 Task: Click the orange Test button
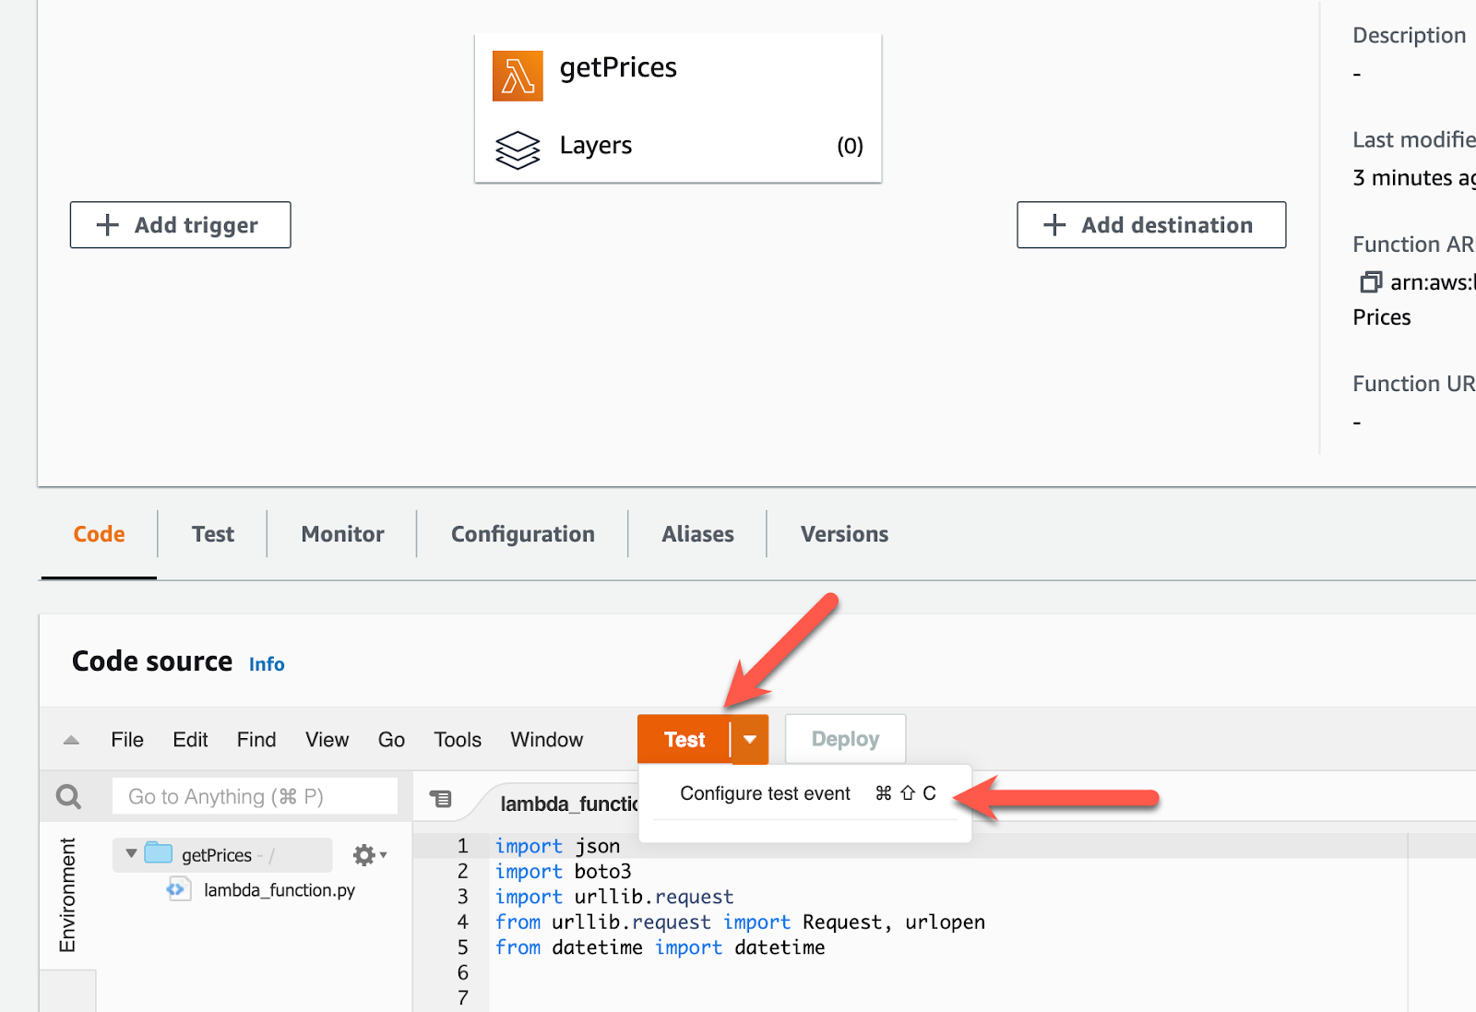pyautogui.click(x=684, y=739)
